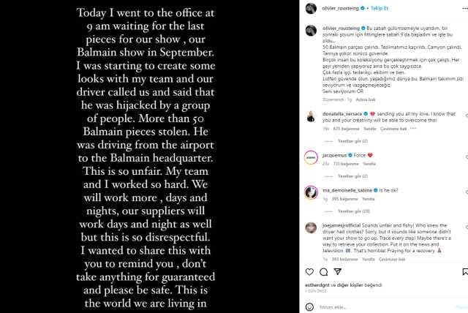This screenshot has width=468, height=313.
Task: Open jacquemus commenter avatar
Action: [x=310, y=156]
